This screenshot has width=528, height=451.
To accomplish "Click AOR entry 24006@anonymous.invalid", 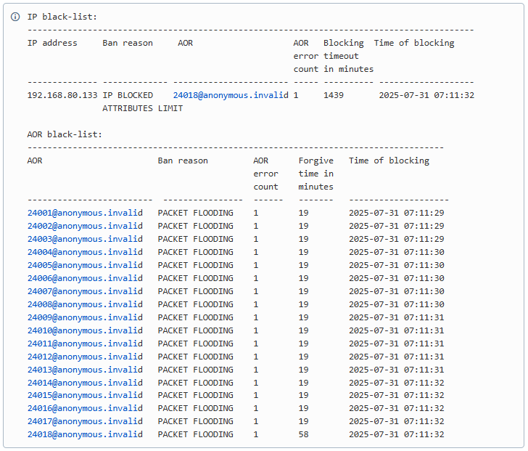I will click(x=85, y=278).
